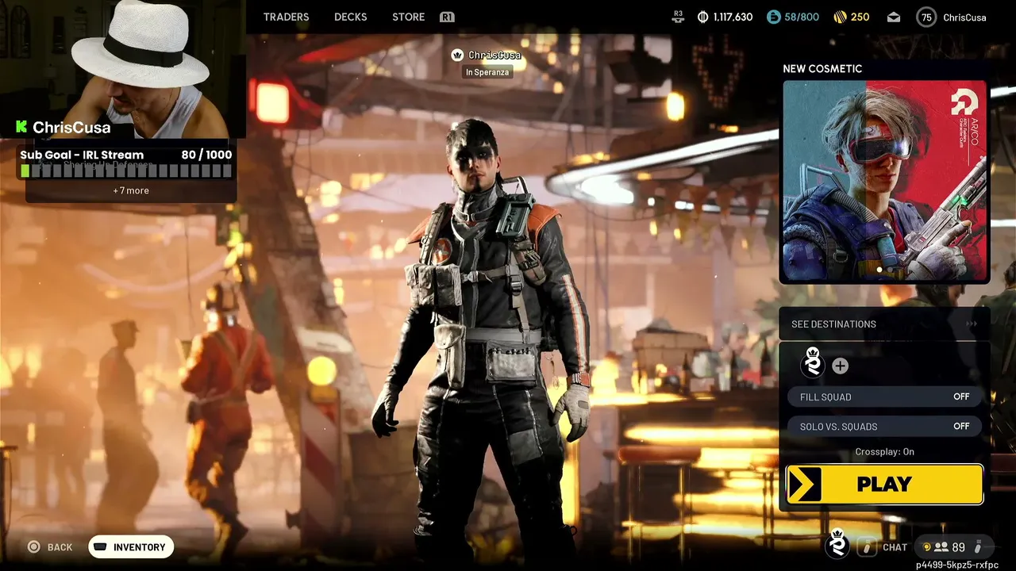
Task: Click the 58/800 stash counter
Action: 802,17
